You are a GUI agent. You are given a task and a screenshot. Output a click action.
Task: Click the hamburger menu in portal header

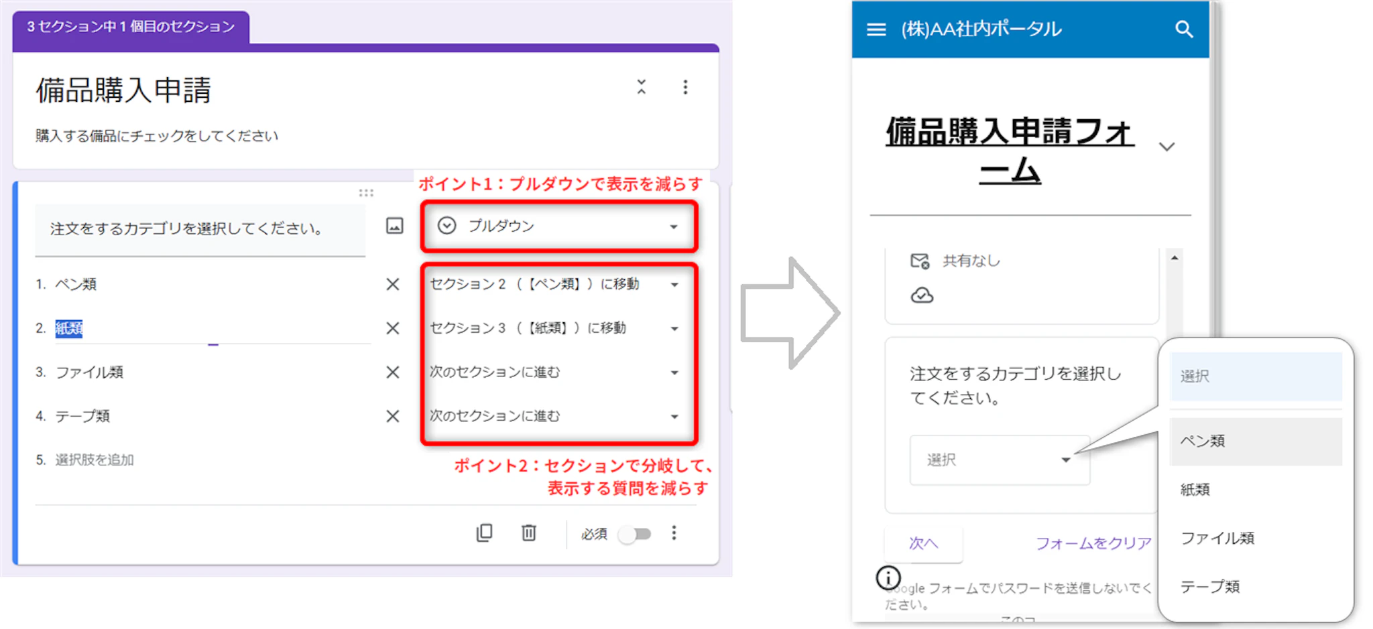[x=876, y=29]
